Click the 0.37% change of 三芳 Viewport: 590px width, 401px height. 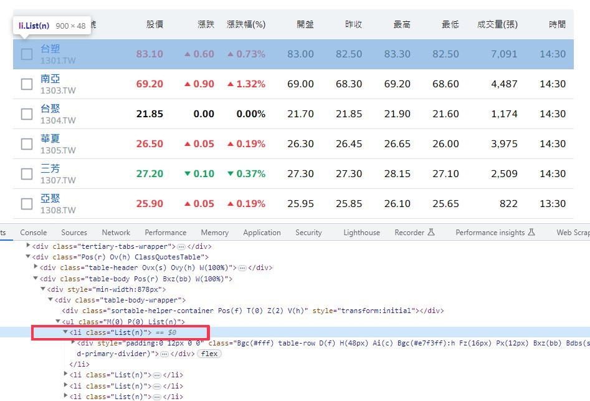pyautogui.click(x=247, y=174)
